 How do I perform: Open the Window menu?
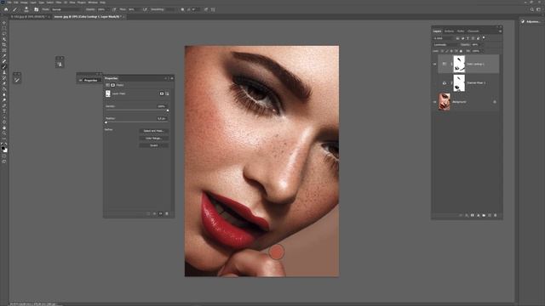pyautogui.click(x=93, y=3)
